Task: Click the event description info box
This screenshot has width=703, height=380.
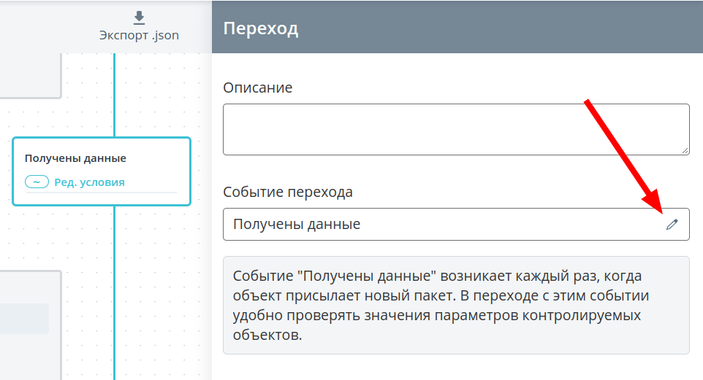Action: [x=456, y=306]
